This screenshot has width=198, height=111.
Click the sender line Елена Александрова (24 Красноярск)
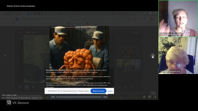tap(16, 98)
